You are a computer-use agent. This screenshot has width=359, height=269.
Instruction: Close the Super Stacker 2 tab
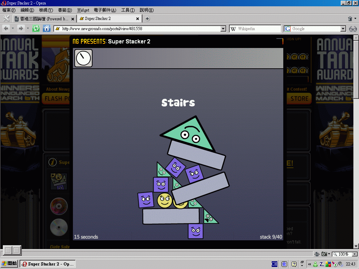[x=137, y=19]
